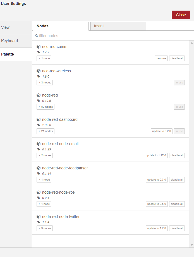Expand the 3 nodes list under ncd-red-wireless
This screenshot has height=257, width=194.
tap(45, 83)
